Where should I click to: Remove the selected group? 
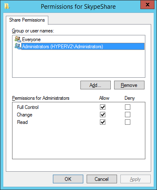(129, 85)
